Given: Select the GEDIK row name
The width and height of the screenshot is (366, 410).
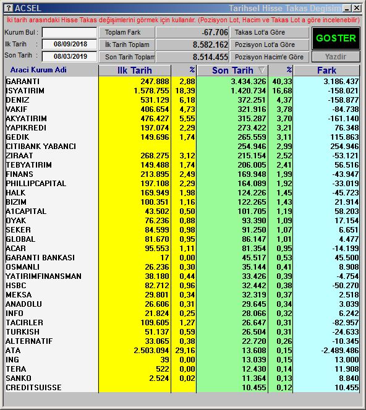Looking at the screenshot, I should point(17,137).
